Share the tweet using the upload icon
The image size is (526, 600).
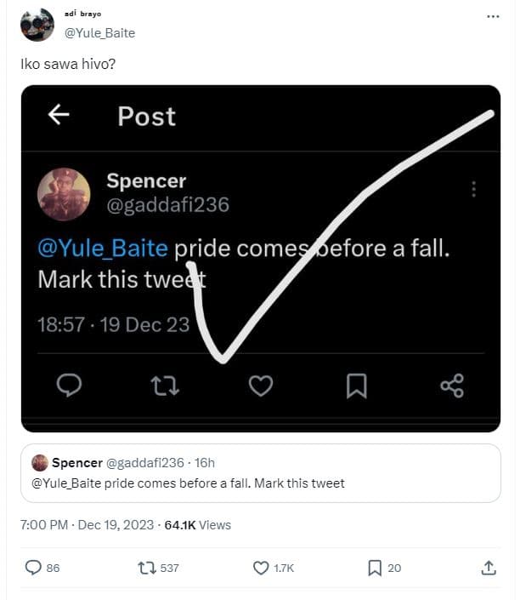click(x=489, y=568)
